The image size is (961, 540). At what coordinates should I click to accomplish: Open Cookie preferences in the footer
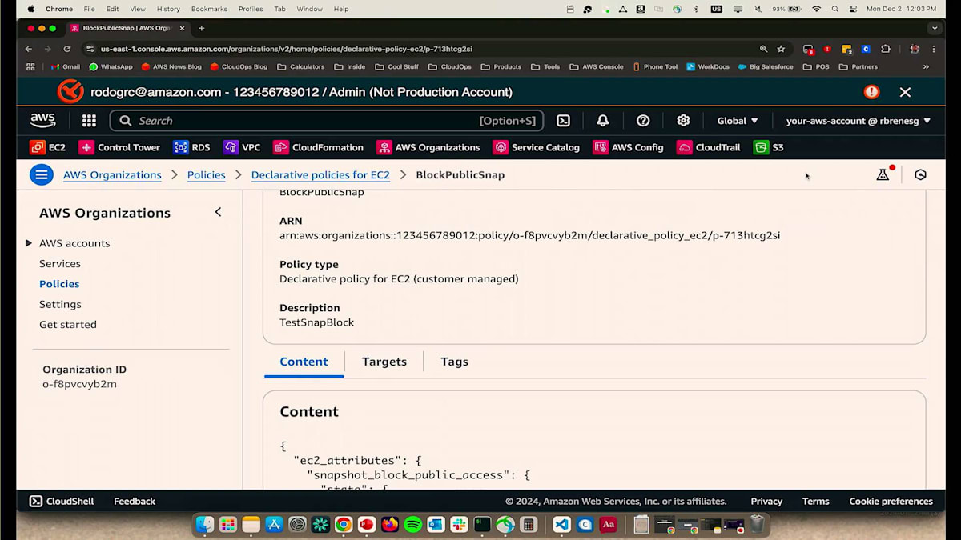click(891, 501)
